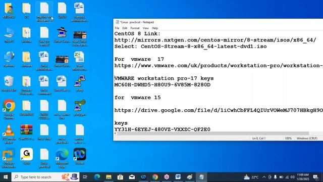Open Webex from the taskbar
The width and height of the screenshot is (323, 182).
143,177
